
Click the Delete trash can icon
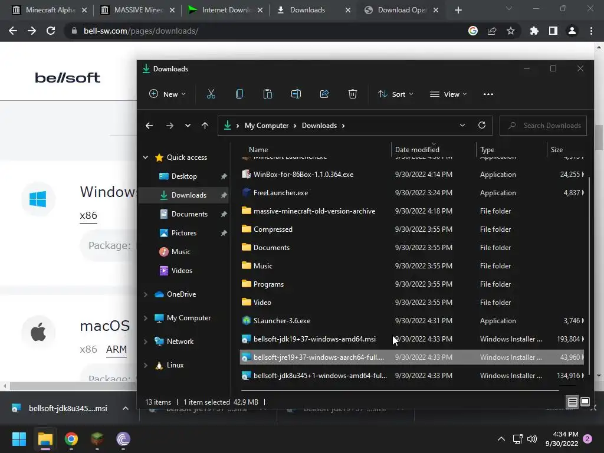pos(353,94)
